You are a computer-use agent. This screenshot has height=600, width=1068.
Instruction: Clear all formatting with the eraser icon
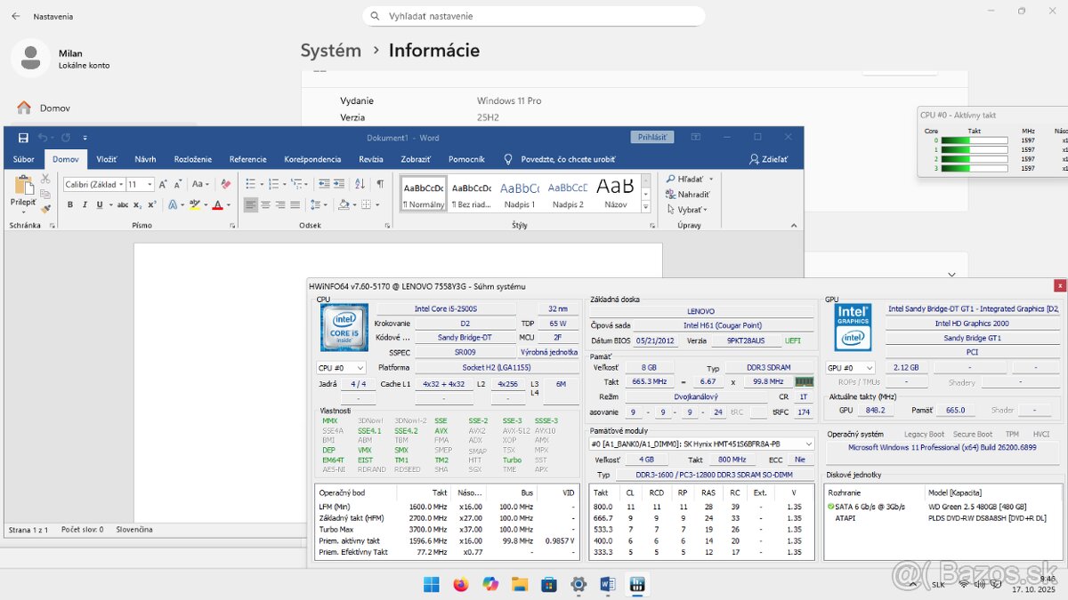[x=225, y=184]
